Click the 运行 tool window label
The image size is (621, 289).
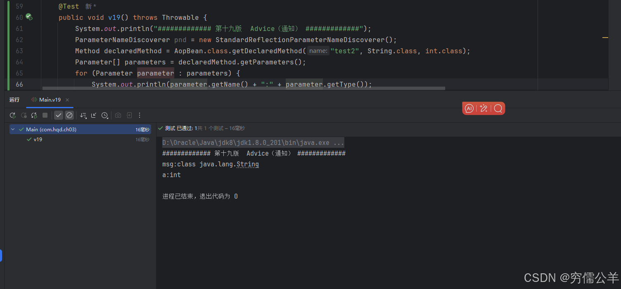pos(14,100)
